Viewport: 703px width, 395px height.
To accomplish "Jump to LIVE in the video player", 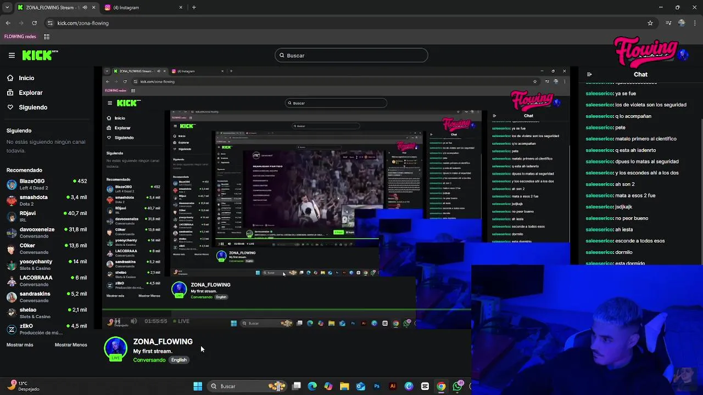I will click(181, 321).
